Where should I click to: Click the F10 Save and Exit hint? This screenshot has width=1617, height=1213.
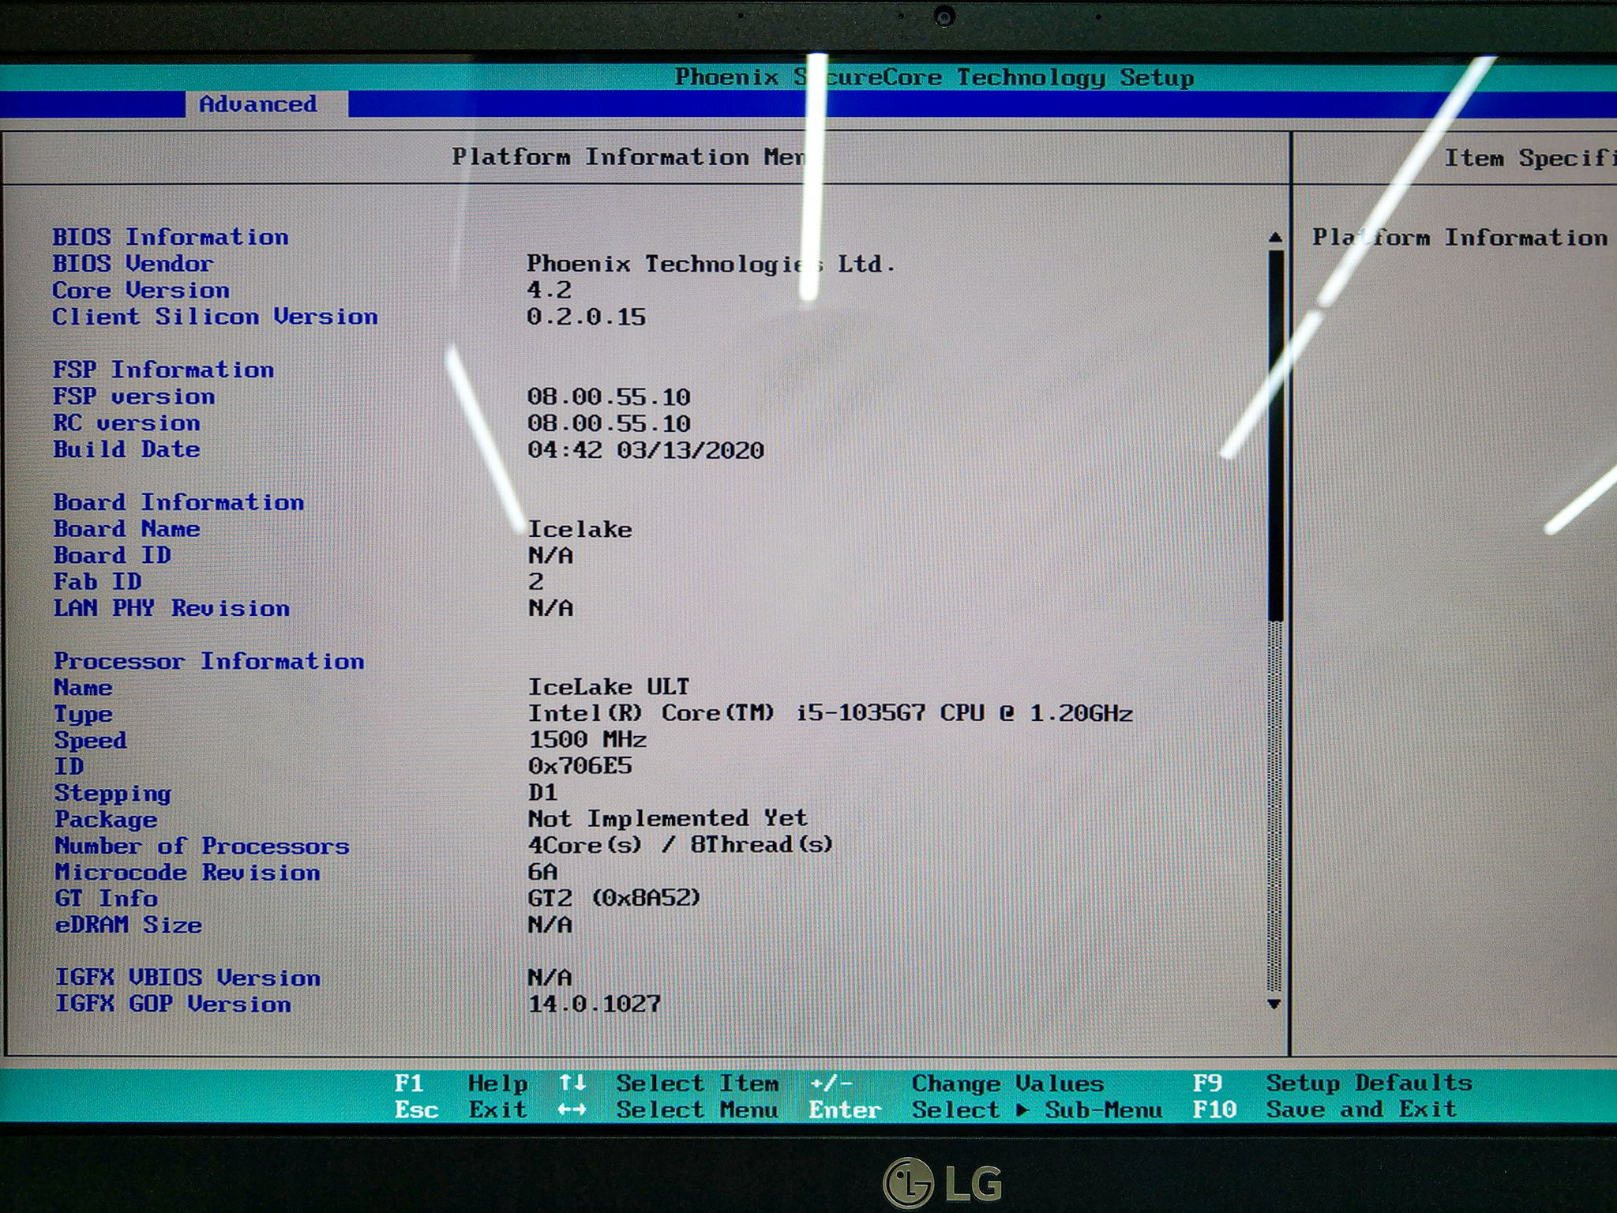coord(1324,1109)
